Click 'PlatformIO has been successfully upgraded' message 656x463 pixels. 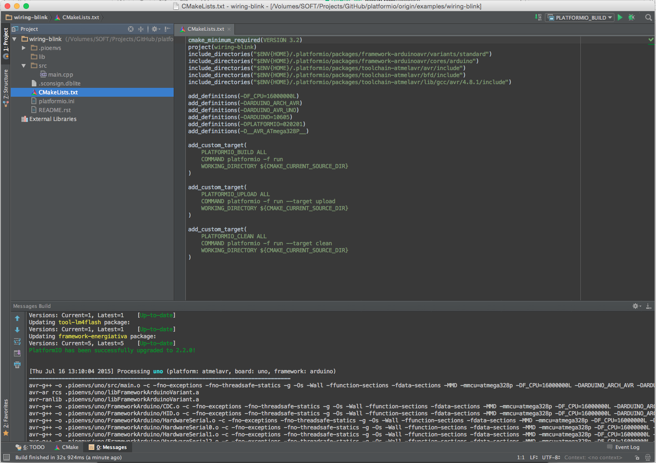pyautogui.click(x=112, y=350)
